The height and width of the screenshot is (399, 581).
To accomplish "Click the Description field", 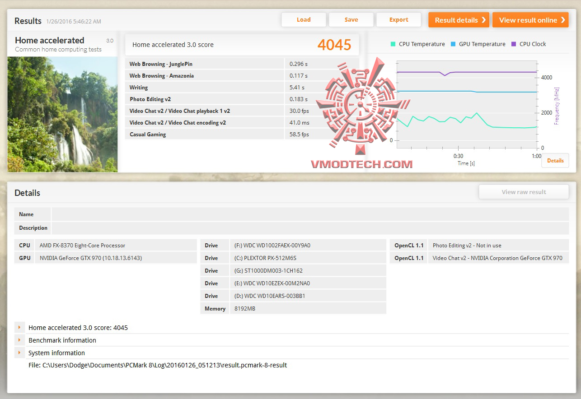I will pos(310,228).
